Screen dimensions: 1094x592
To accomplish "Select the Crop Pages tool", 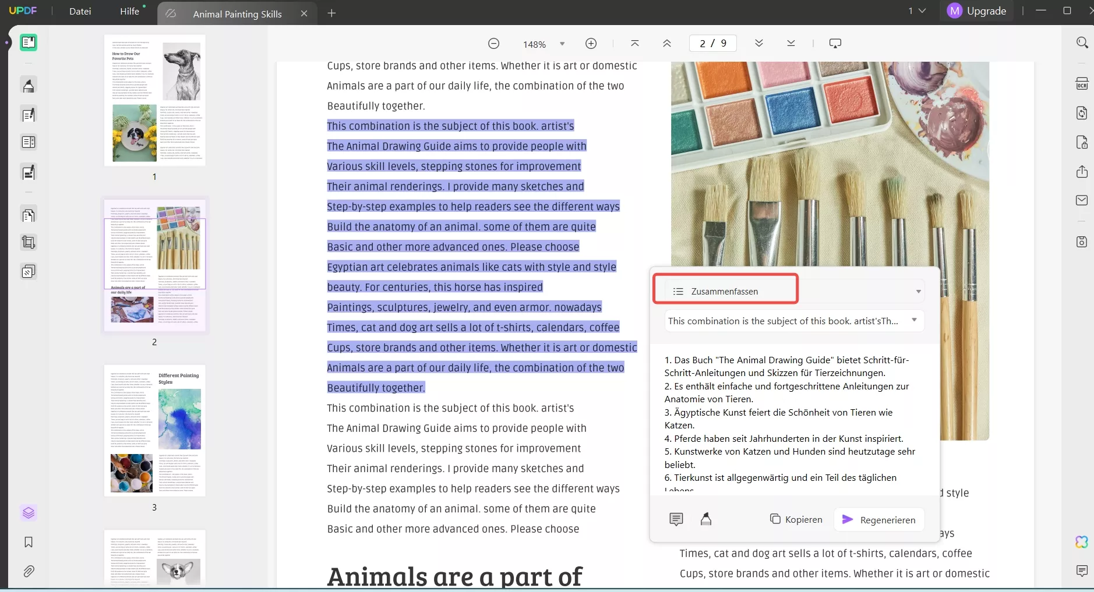I will [29, 242].
